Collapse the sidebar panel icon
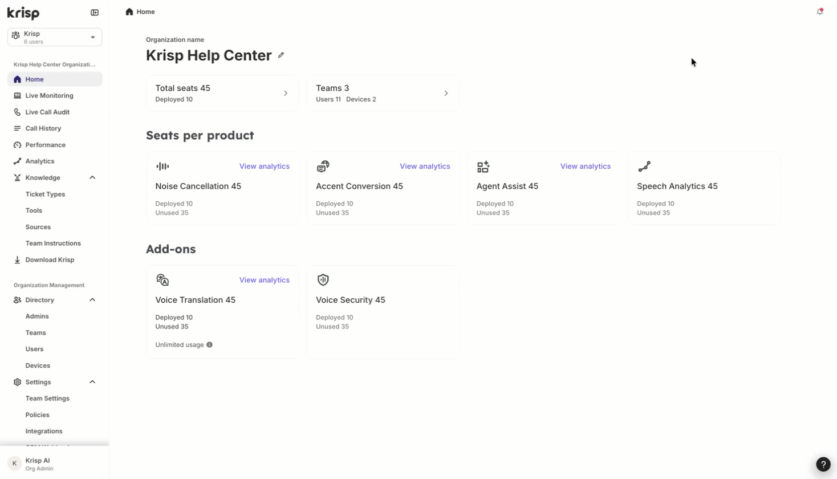This screenshot has height=479, width=837. tap(95, 13)
